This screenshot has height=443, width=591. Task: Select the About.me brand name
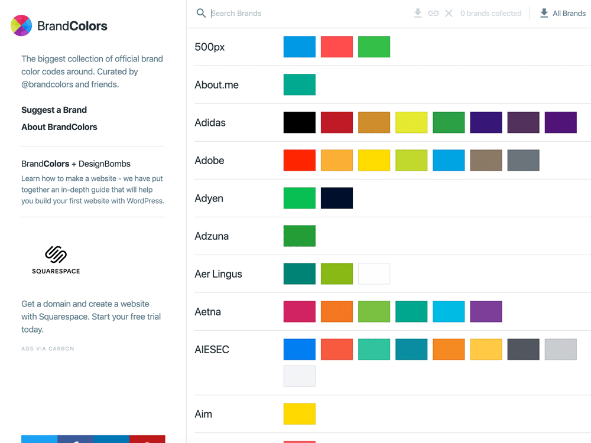[x=216, y=84]
